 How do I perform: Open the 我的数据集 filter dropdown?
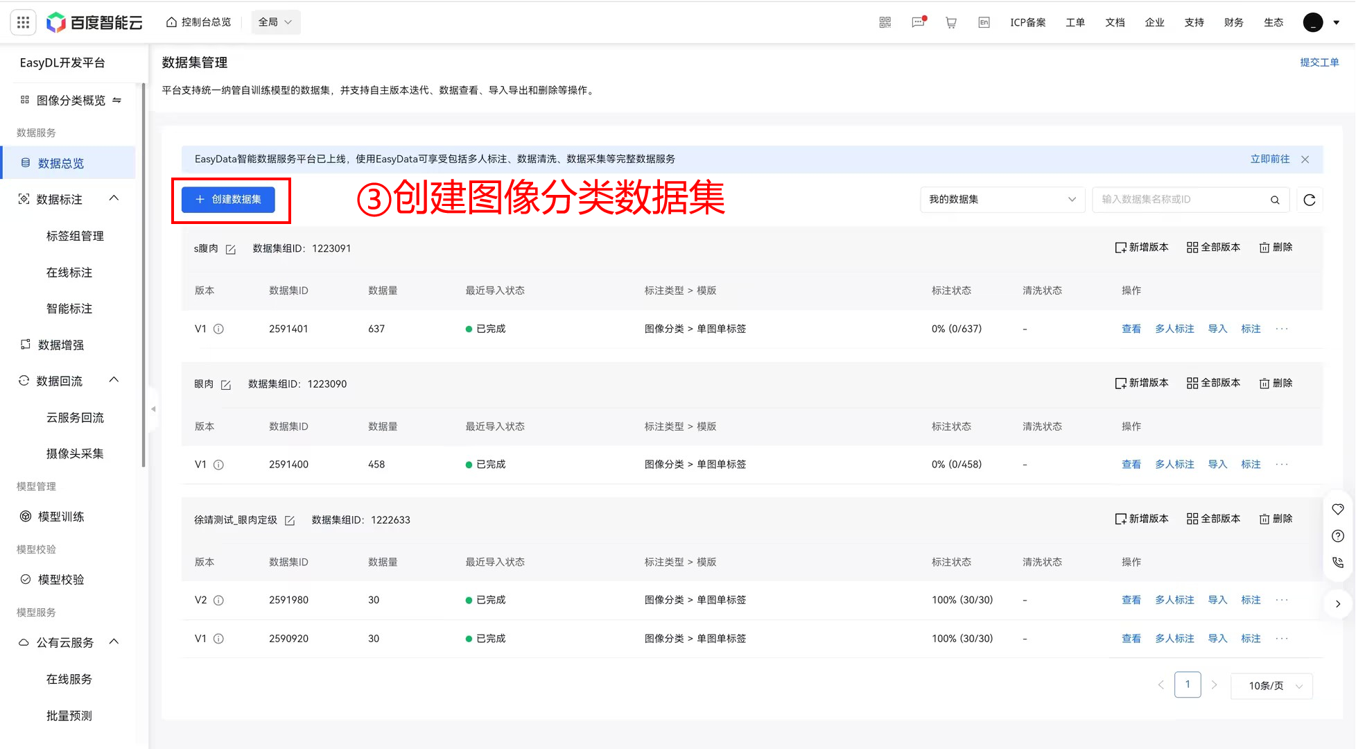point(1002,200)
